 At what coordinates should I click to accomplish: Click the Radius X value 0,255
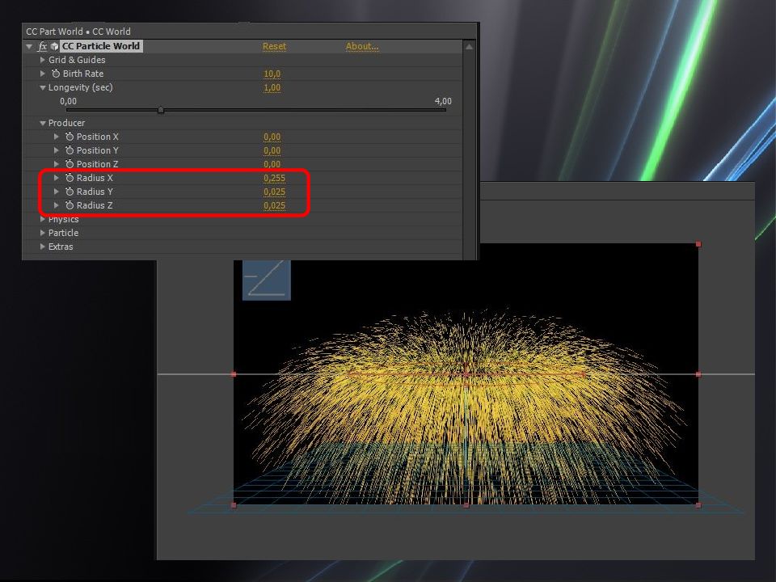pyautogui.click(x=274, y=178)
